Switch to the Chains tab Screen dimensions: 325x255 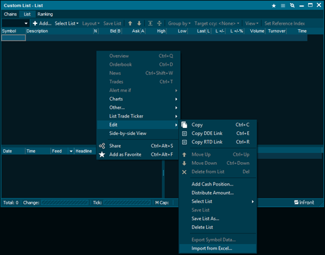pyautogui.click(x=10, y=14)
